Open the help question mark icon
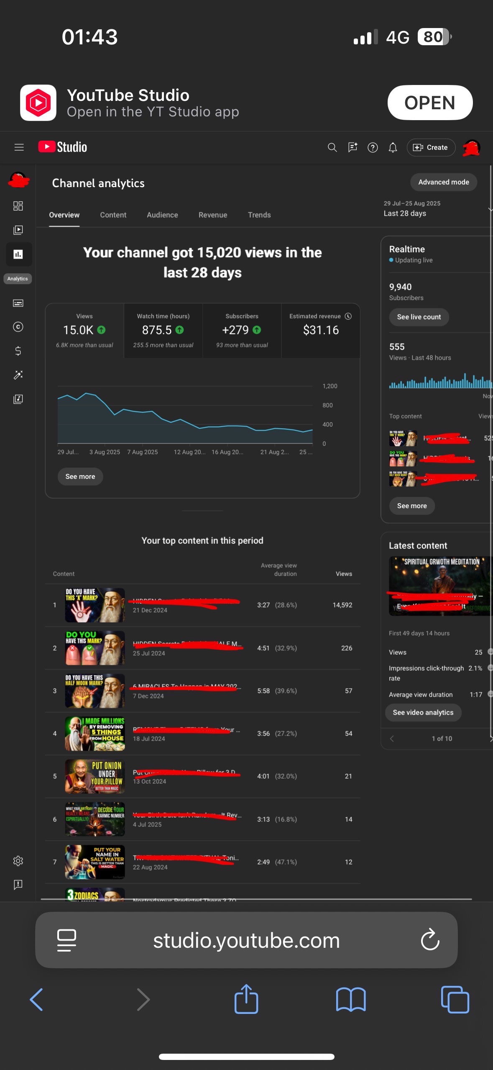493x1070 pixels. pos(373,147)
